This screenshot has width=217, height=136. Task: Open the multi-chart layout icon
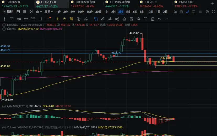[x=25, y=12]
